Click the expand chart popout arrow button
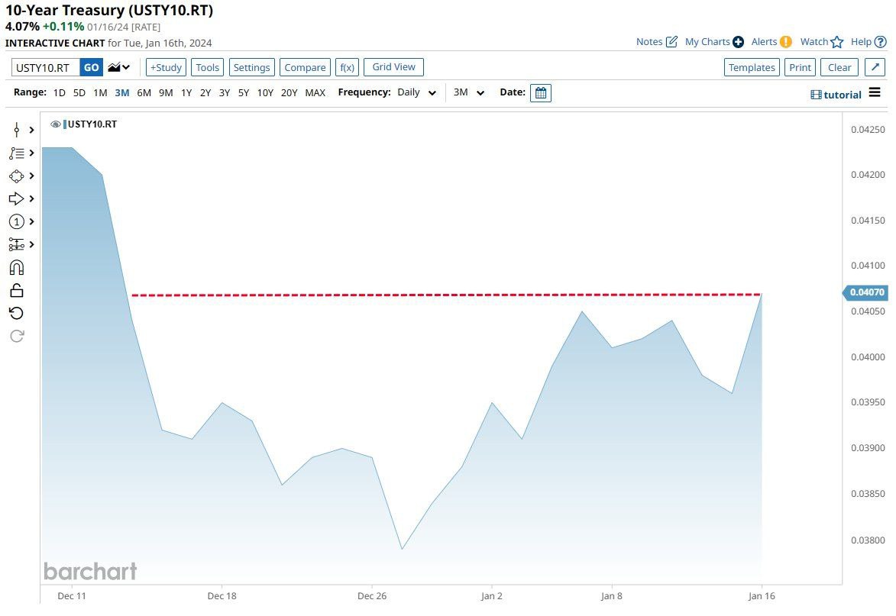The width and height of the screenshot is (896, 616). pyautogui.click(x=875, y=67)
